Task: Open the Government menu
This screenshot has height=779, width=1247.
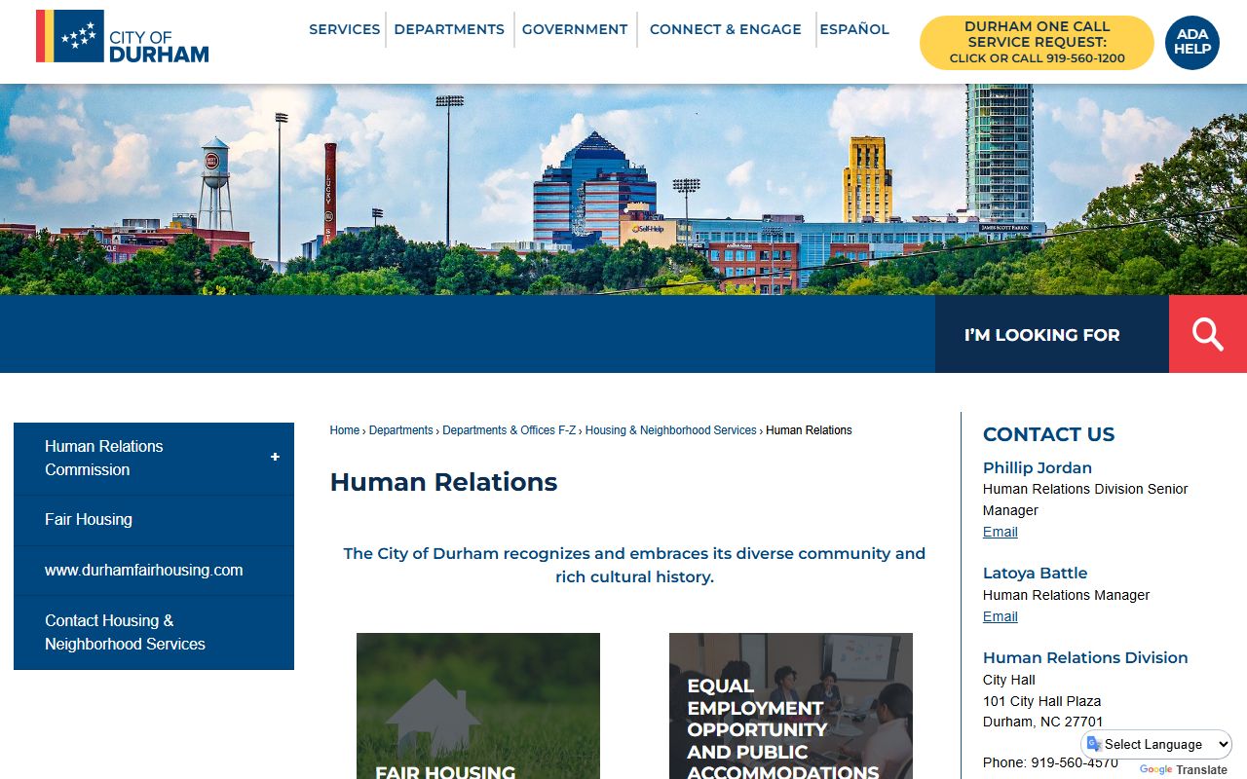Action: 575,29
